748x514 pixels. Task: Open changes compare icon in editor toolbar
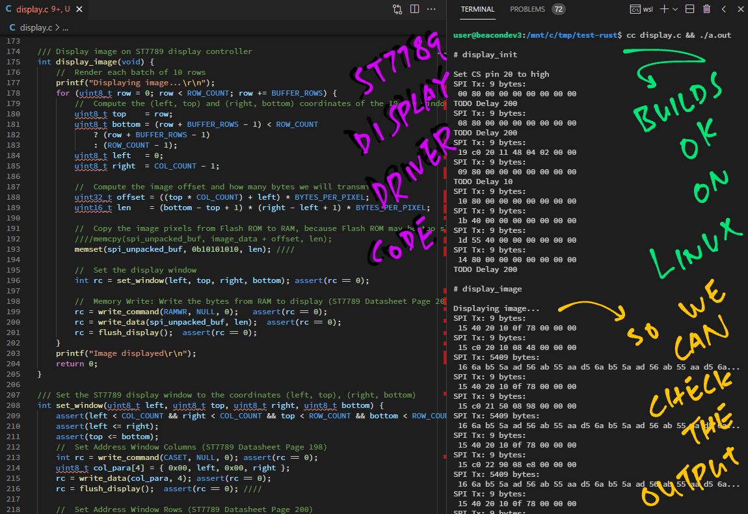click(x=397, y=9)
